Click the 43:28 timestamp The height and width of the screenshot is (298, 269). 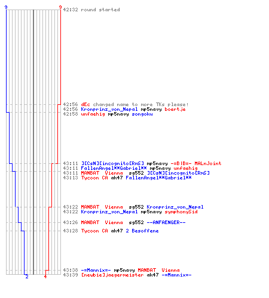tap(71, 231)
